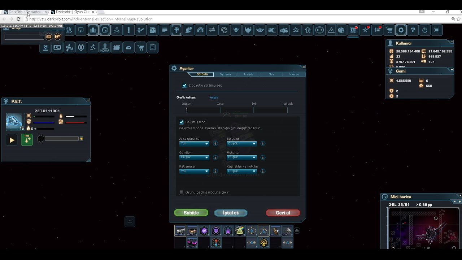Open the question mark help icon
This screenshot has height=260, width=462.
413,30
